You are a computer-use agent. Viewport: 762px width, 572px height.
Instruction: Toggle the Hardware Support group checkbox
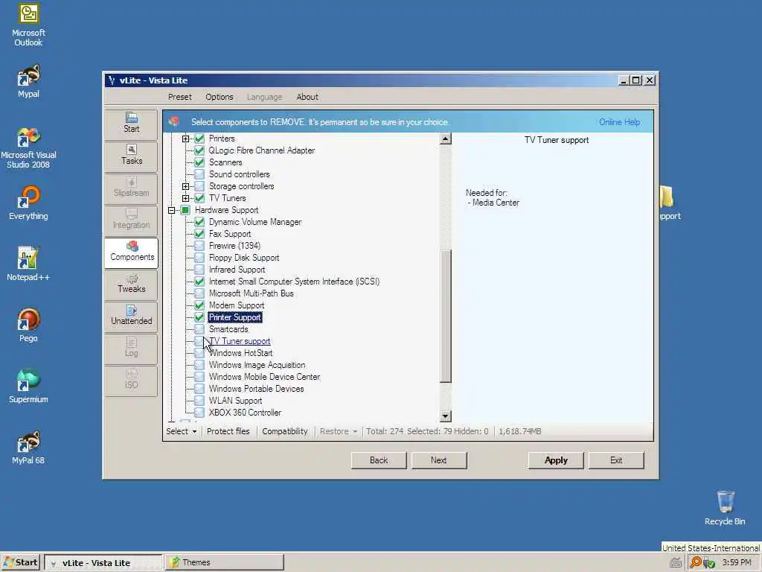(185, 210)
